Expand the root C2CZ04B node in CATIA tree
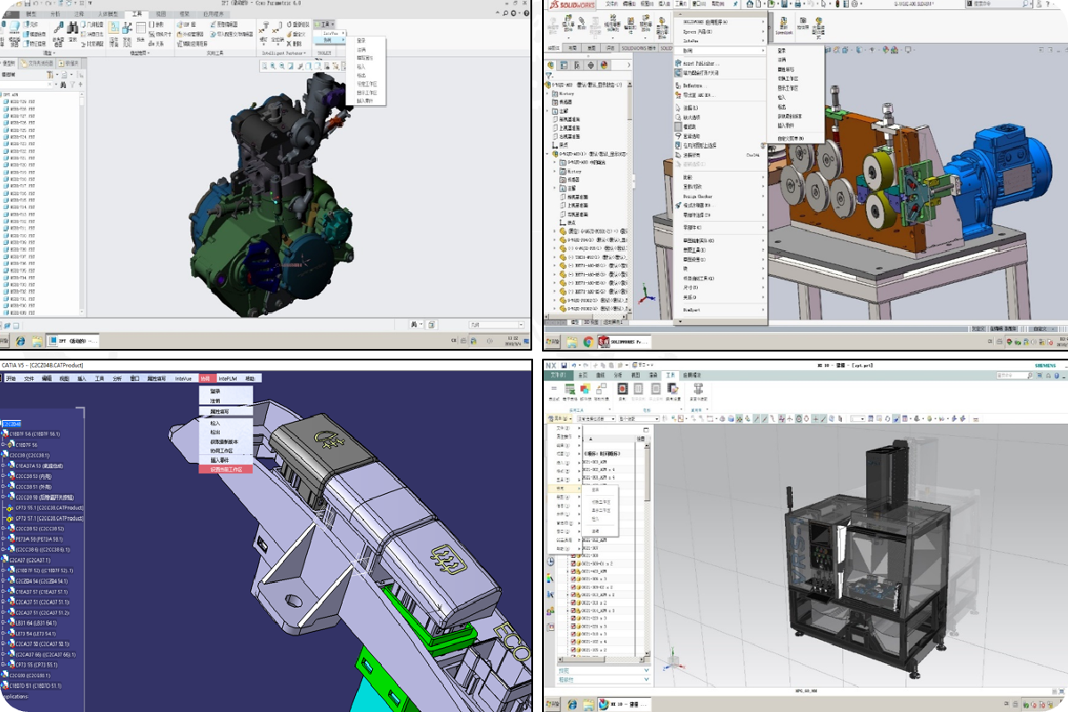The width and height of the screenshot is (1068, 712). pos(4,424)
